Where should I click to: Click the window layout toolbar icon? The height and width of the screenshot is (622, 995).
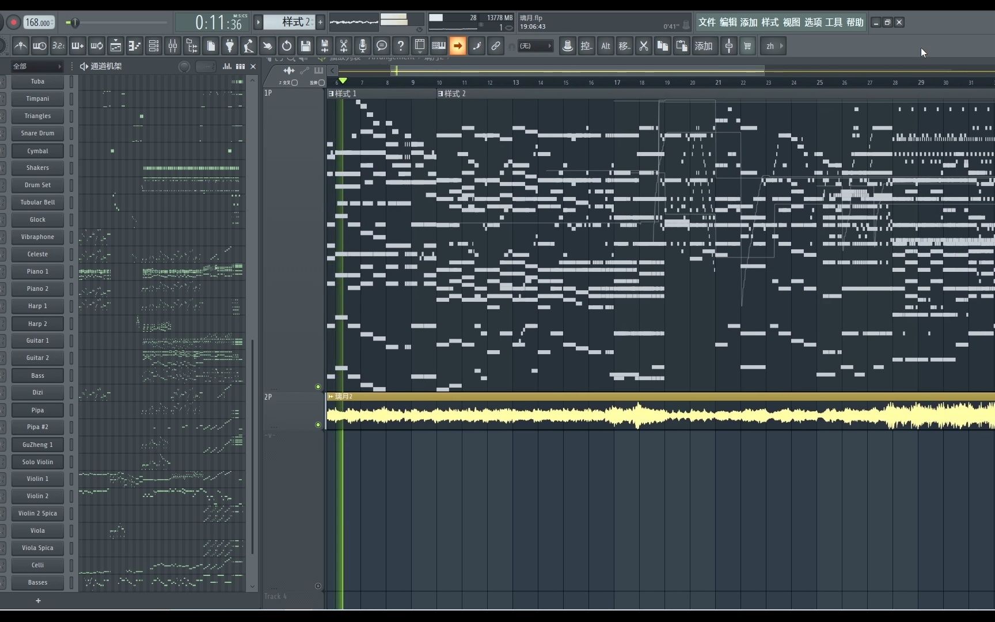click(420, 46)
